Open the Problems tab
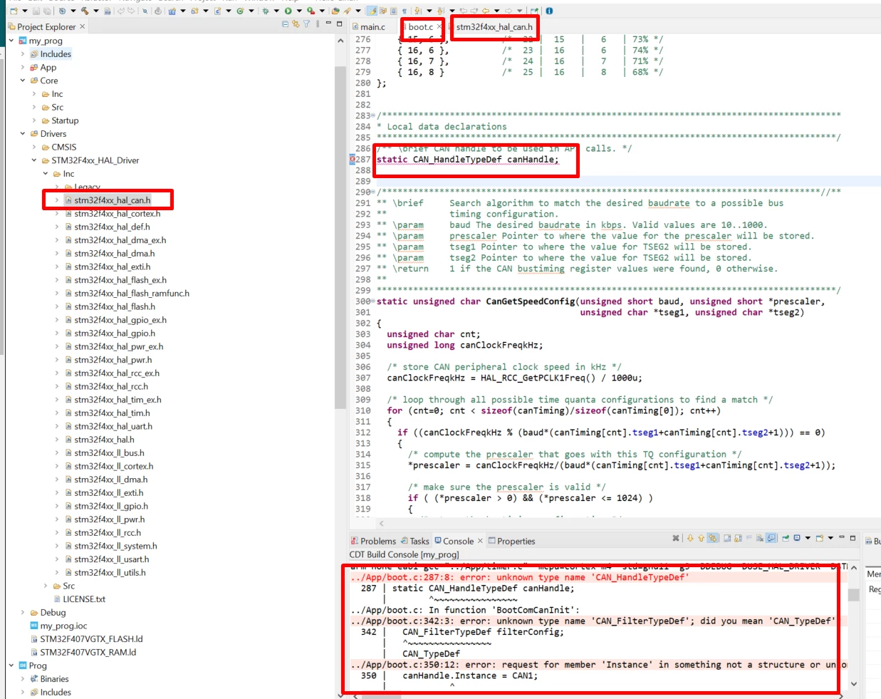The image size is (881, 699). coord(373,541)
